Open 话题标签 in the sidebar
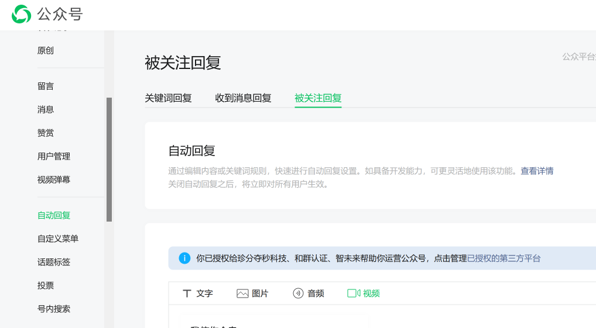Screen dimensions: 596x328 [x=54, y=263]
